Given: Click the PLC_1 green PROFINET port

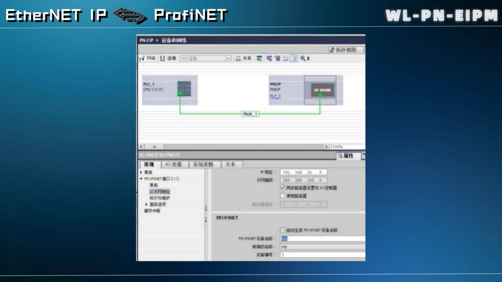Looking at the screenshot, I should (180, 93).
